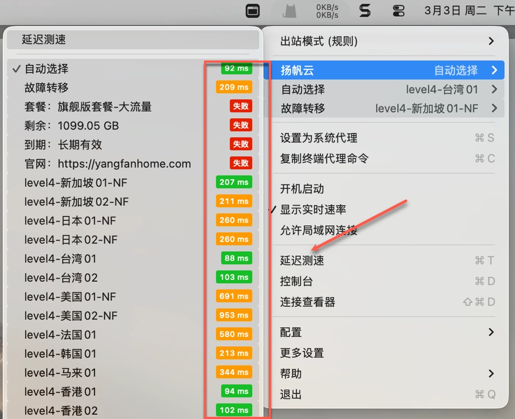
Task: Choose level4-日本 02-NF node
Action: tap(133, 240)
